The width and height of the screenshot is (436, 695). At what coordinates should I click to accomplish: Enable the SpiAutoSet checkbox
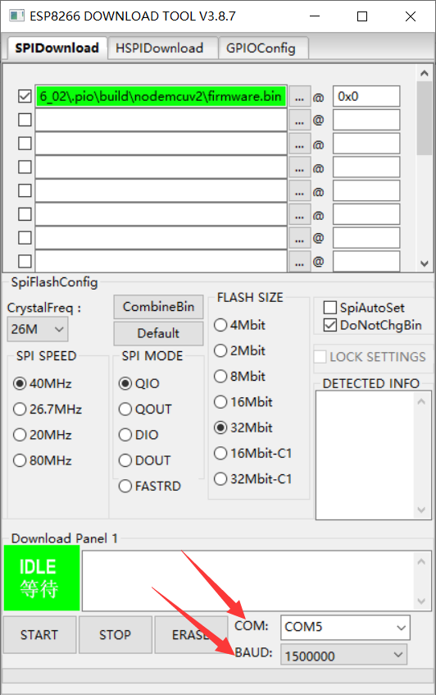[x=330, y=307]
